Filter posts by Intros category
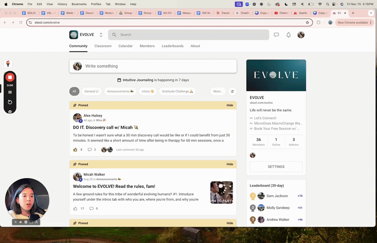 point(148,91)
